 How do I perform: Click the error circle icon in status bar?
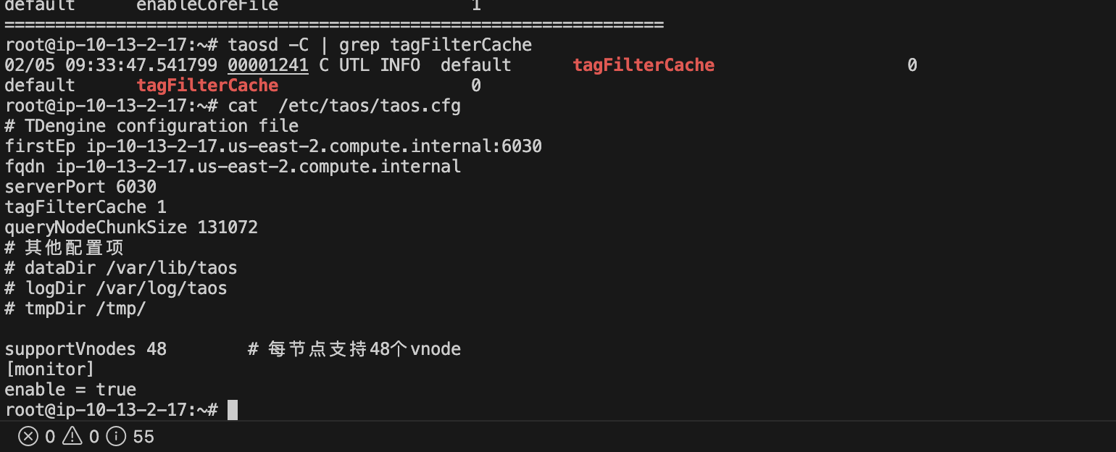pos(28,436)
